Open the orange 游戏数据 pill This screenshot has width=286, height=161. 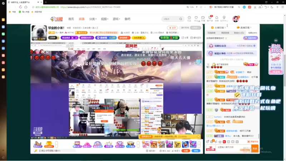[x=124, y=38]
